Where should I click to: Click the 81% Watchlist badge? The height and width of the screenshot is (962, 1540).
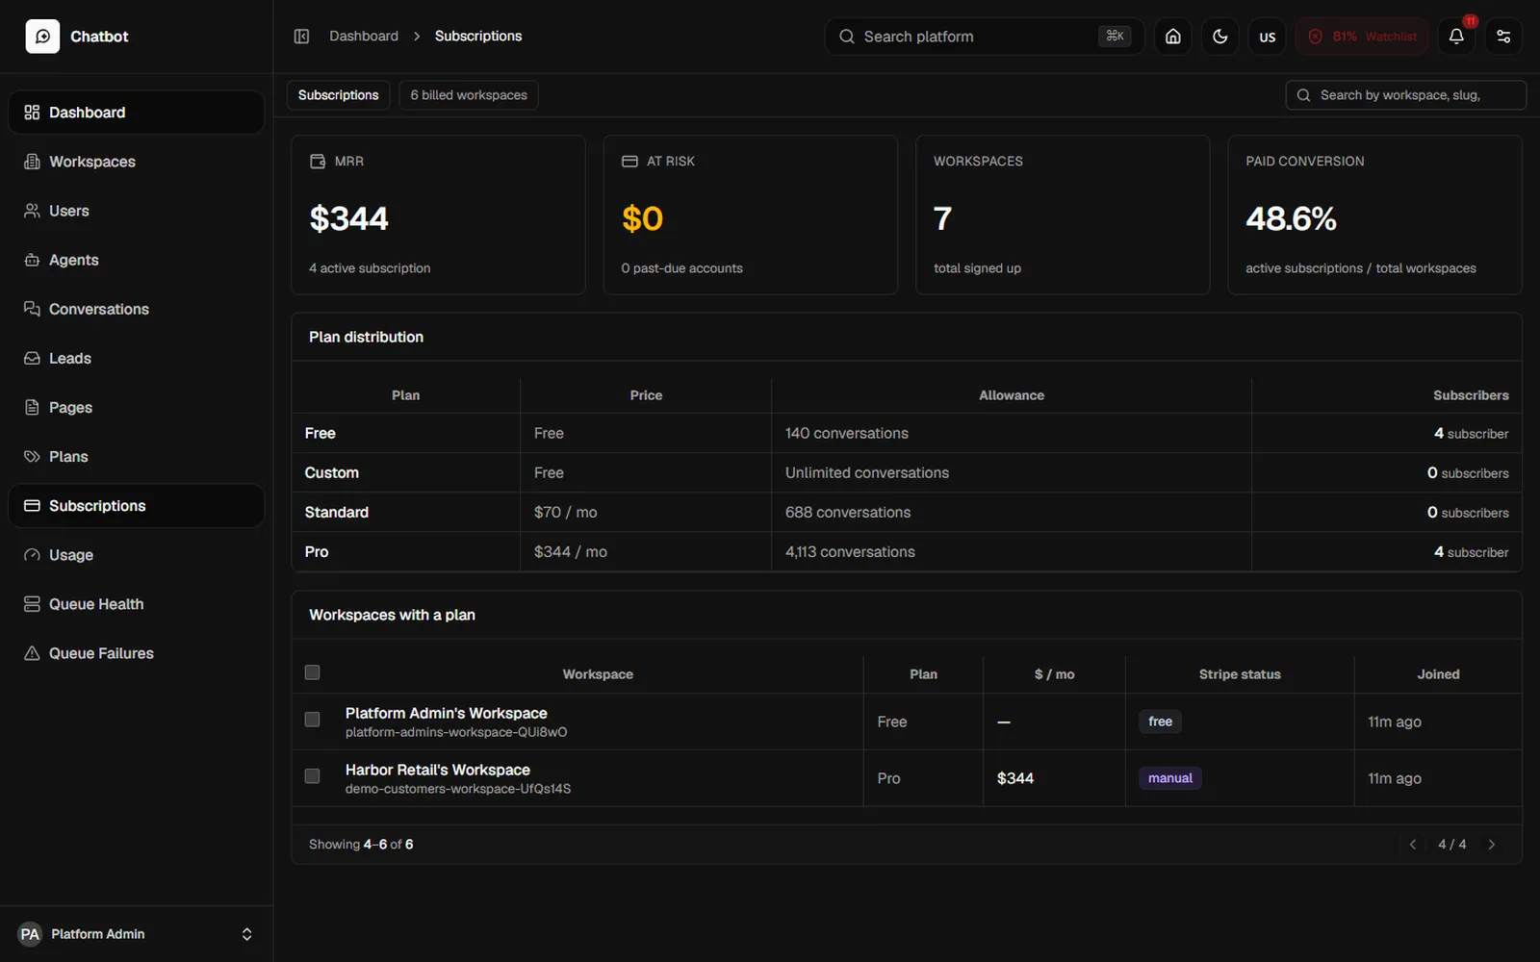(1362, 37)
